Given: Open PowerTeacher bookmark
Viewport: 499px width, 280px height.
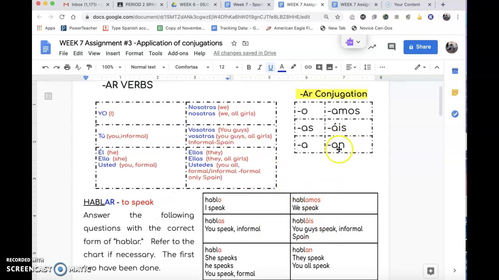Looking at the screenshot, I should 79,28.
